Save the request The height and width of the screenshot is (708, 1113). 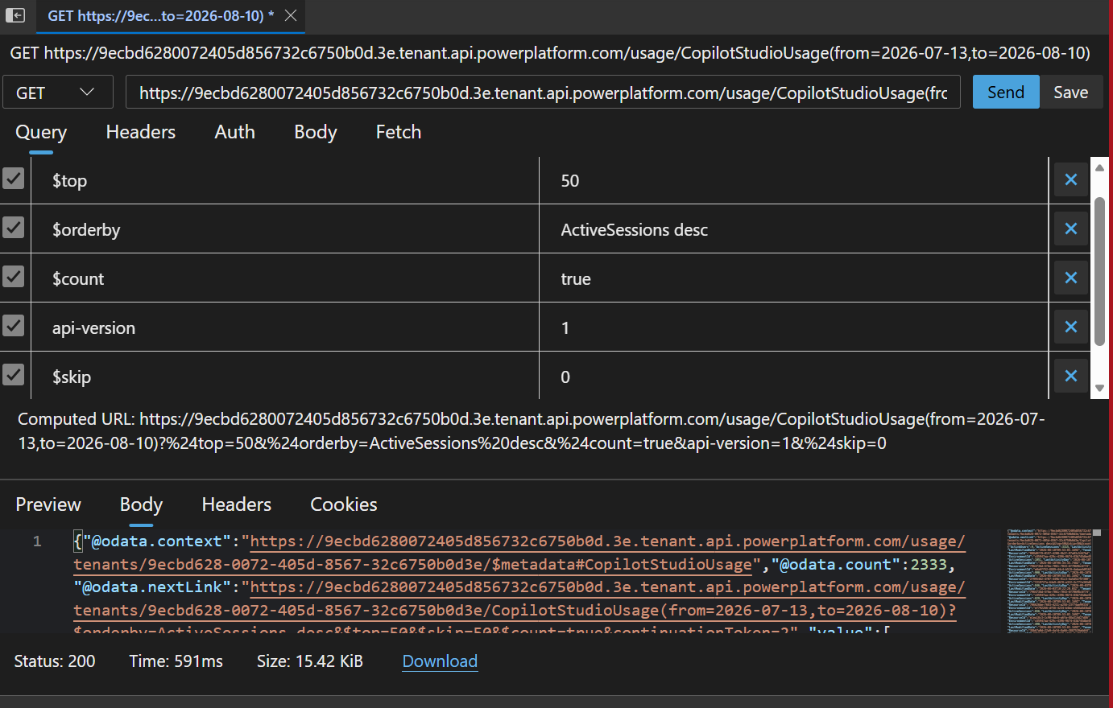1071,93
